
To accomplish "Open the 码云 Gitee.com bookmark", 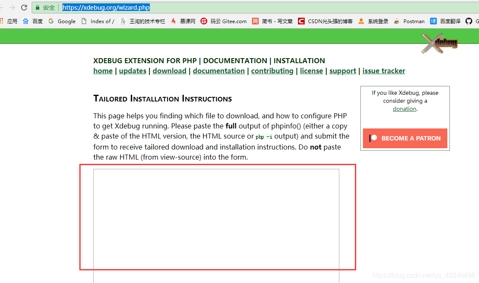I will 224,21.
